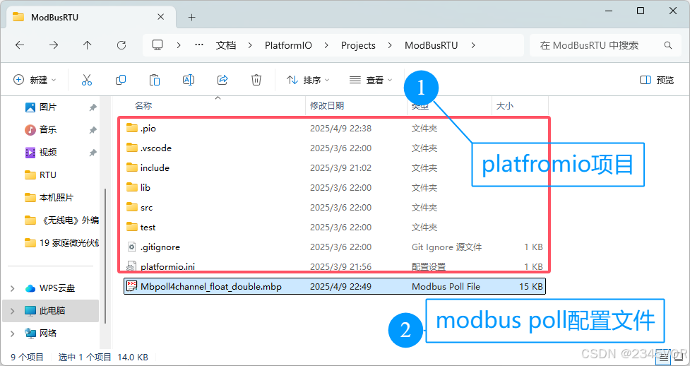Viewport: 690px width, 366px height.
Task: Sort by 大小 column header
Action: 505,106
